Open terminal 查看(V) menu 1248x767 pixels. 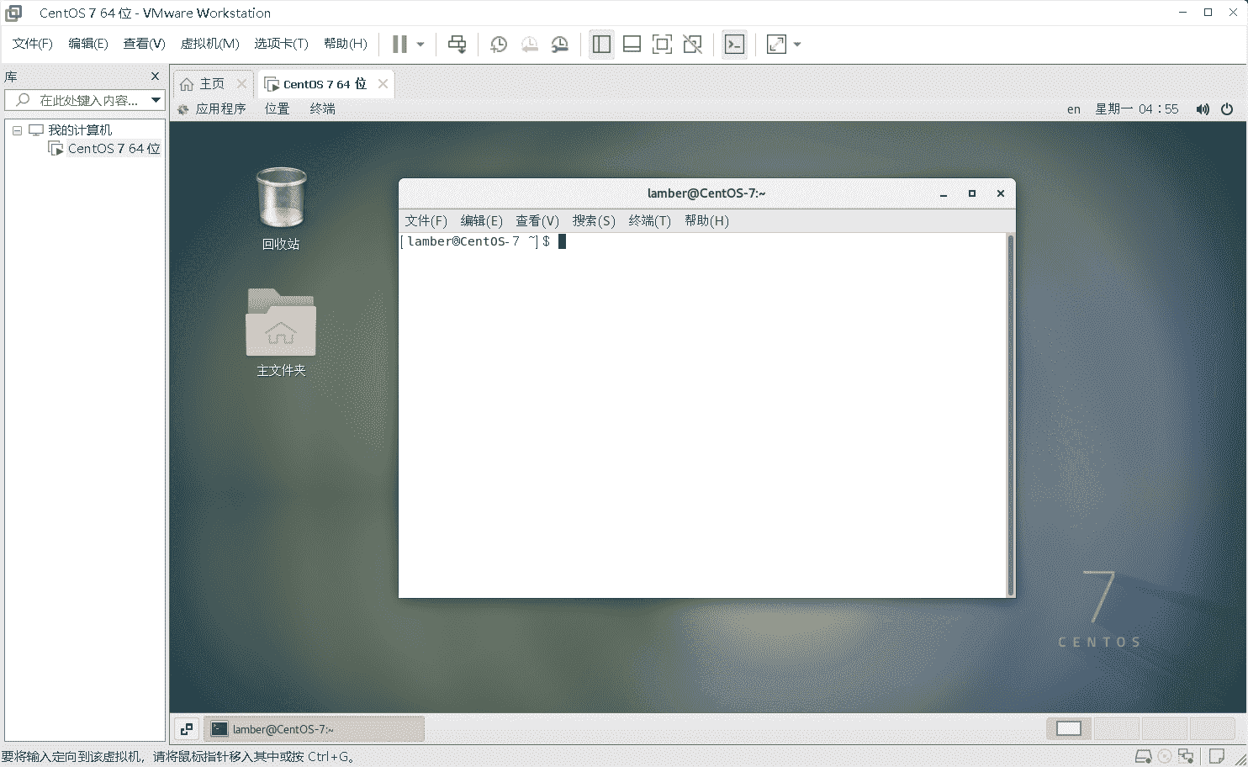tap(537, 221)
